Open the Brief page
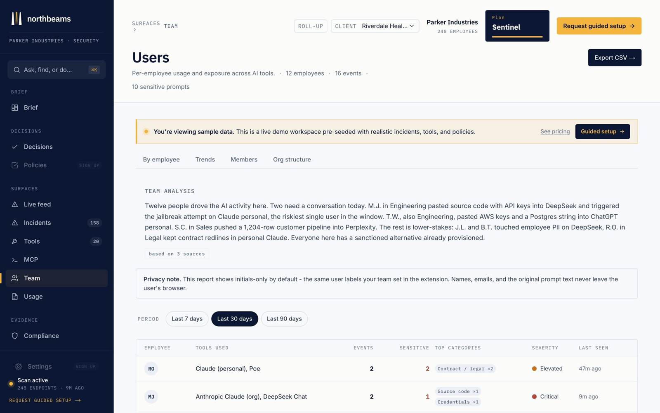This screenshot has width=660, height=413. pos(57,107)
